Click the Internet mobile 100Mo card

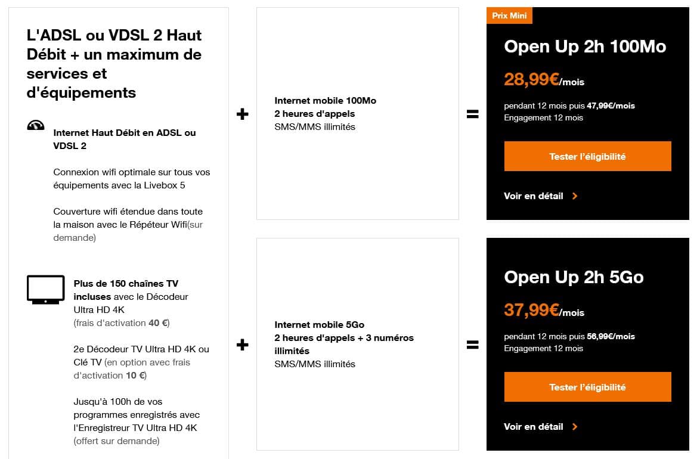pos(358,113)
